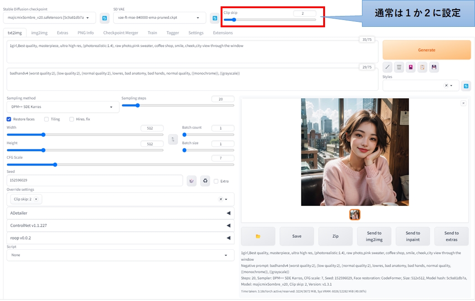Screen dimensions: 475x301
Task: Enable the Hires. fix option
Action: pyautogui.click(x=71, y=119)
